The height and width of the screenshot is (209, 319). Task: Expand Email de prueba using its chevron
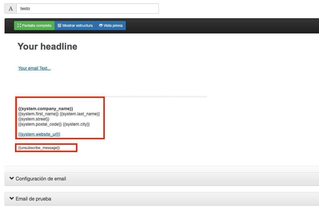[x=12, y=199]
